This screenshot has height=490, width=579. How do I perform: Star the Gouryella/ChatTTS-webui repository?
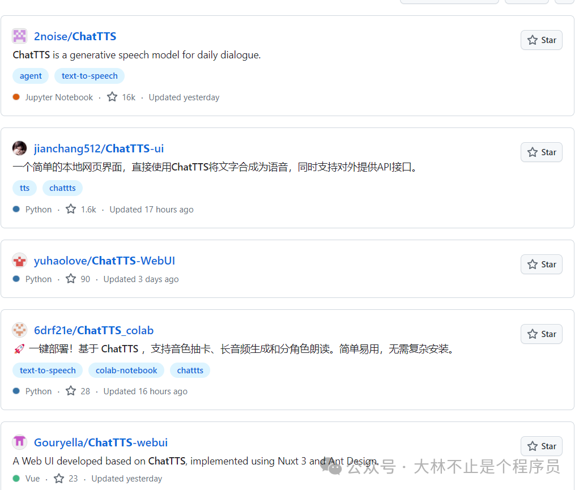(x=542, y=446)
